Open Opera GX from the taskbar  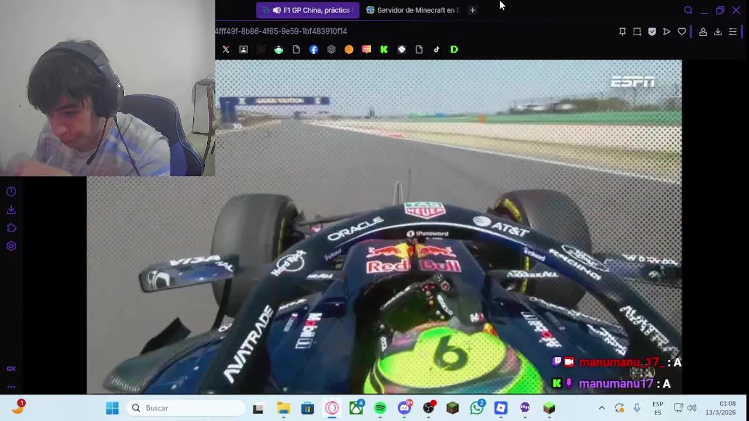(332, 408)
